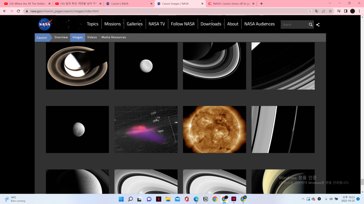The width and height of the screenshot is (364, 204).
Task: Open the media control icon in Chrome toolbar
Action: 339,11
